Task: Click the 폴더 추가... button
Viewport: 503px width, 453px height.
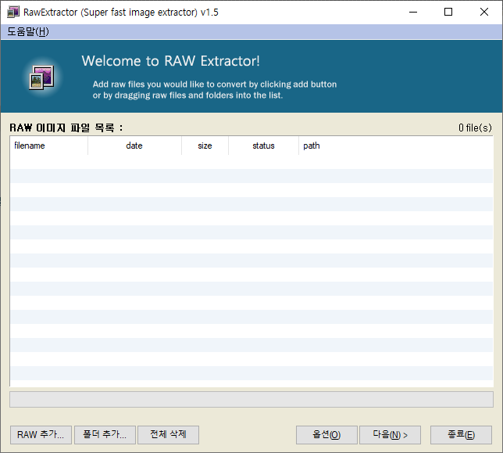Action: point(105,435)
